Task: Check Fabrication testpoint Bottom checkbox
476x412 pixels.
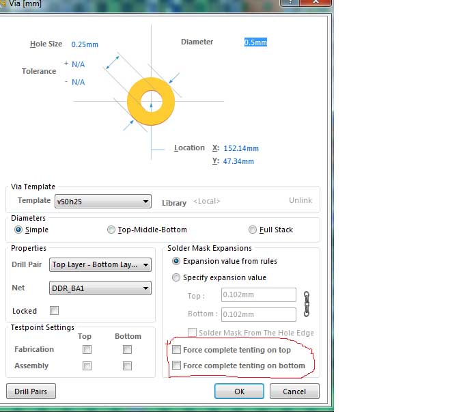Action: (x=127, y=349)
